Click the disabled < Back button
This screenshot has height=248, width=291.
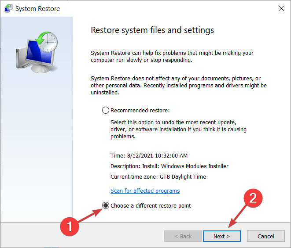pyautogui.click(x=183, y=236)
